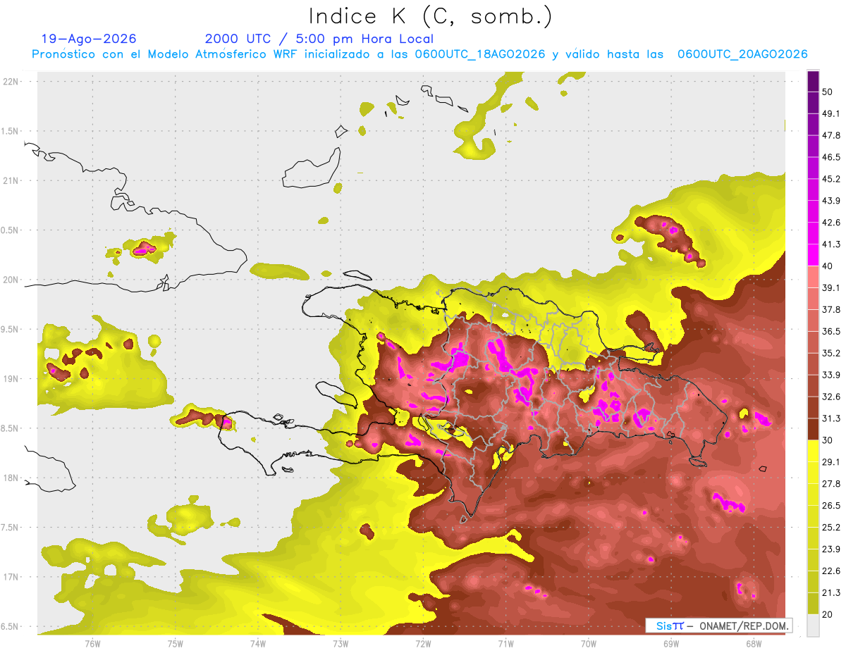This screenshot has width=846, height=653.
Task: Click the "22N" latitude axis label
Action: click(x=12, y=81)
